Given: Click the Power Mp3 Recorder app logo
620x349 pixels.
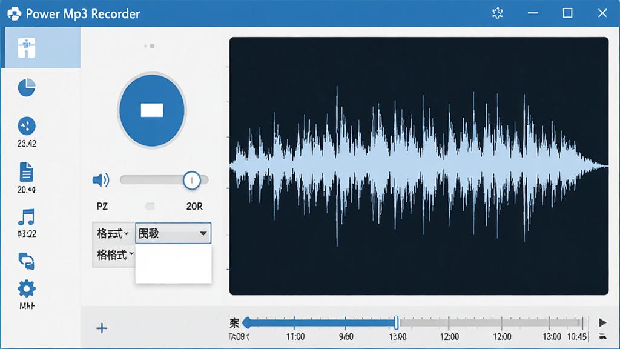Looking at the screenshot, I should (15, 13).
